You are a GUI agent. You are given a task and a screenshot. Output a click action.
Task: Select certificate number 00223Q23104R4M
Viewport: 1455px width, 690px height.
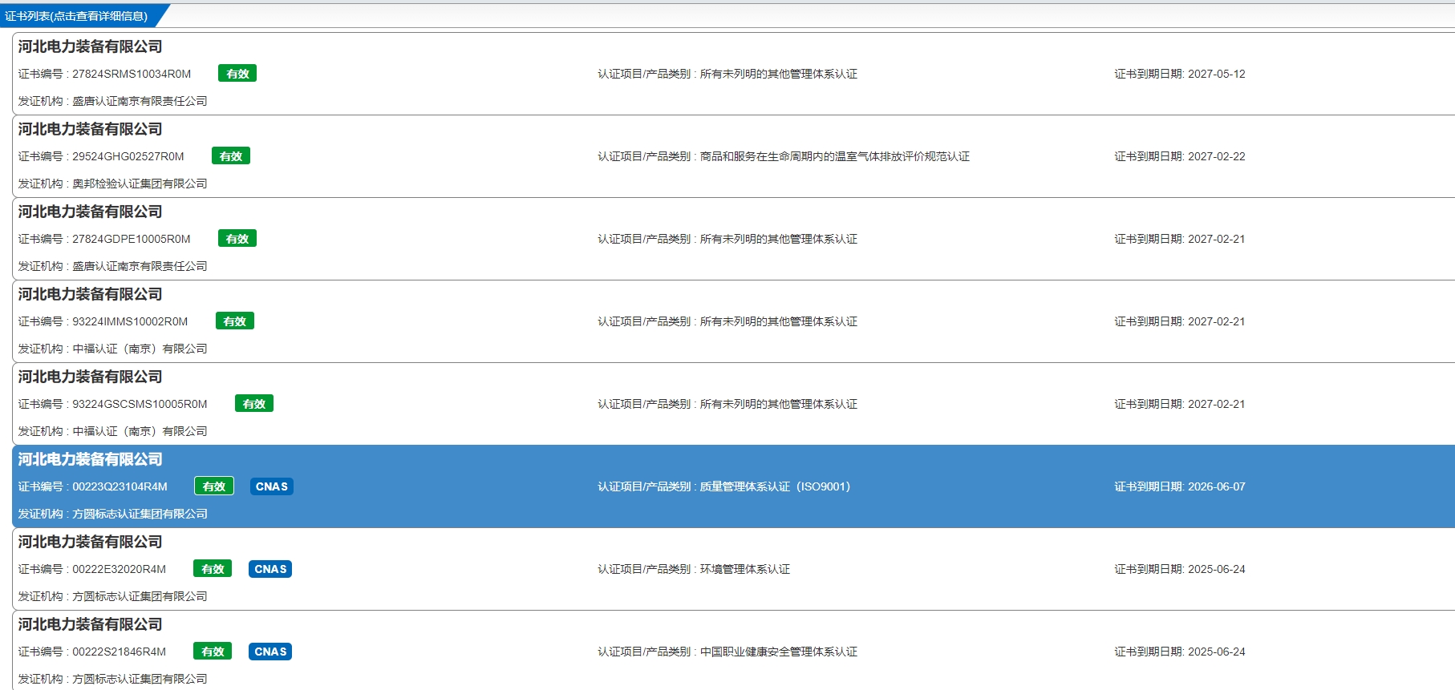pos(120,486)
